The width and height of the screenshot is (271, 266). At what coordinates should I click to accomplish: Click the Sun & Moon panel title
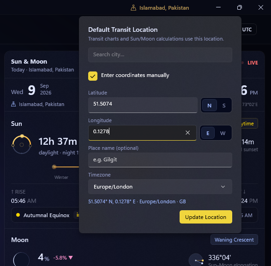(x=29, y=62)
